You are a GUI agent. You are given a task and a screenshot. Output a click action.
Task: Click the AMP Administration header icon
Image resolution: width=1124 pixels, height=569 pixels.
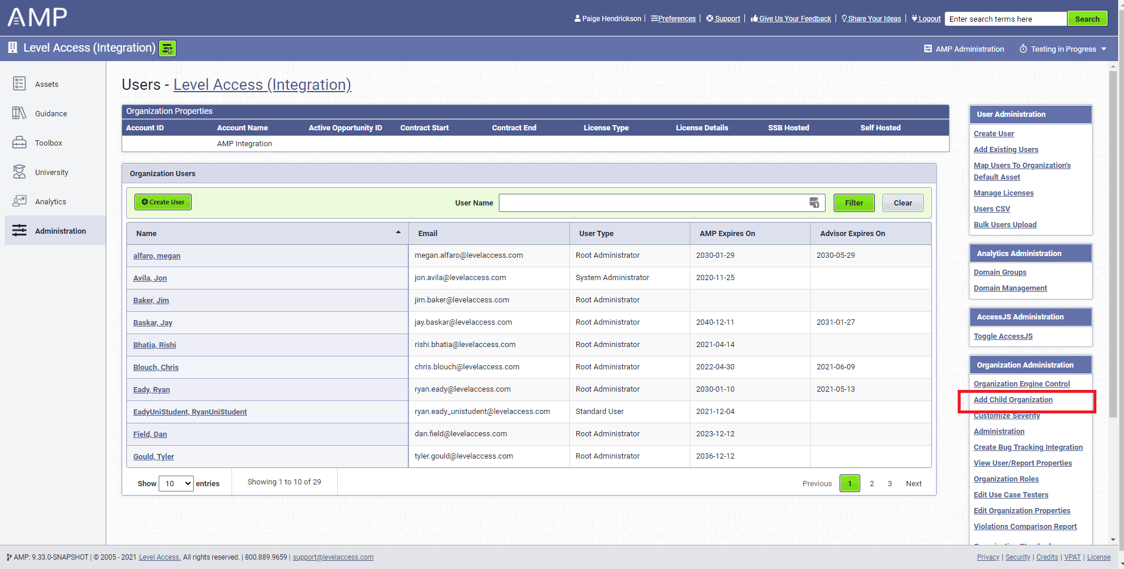tap(928, 49)
